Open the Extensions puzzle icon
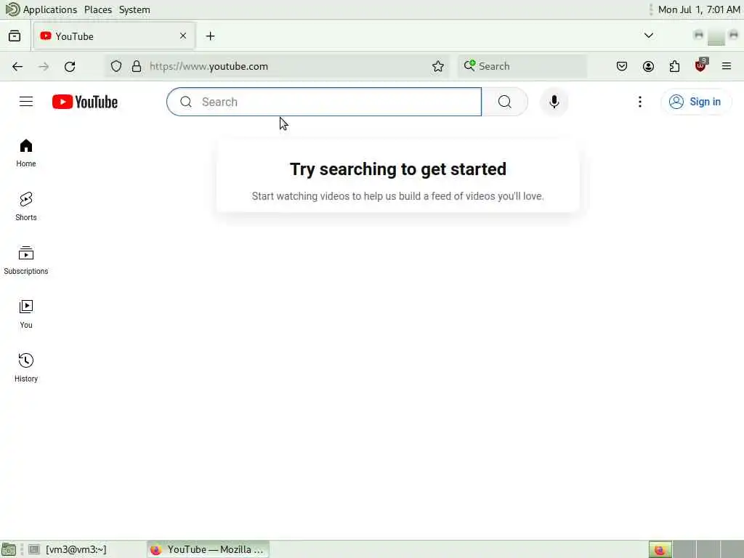744x558 pixels. click(x=674, y=66)
